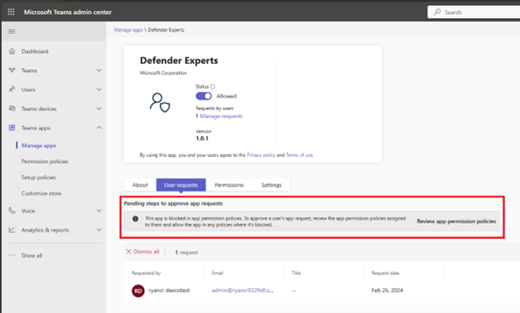Viewport: 520px width, 313px height.
Task: Click the Teams people icon in sidebar
Action: coord(12,70)
